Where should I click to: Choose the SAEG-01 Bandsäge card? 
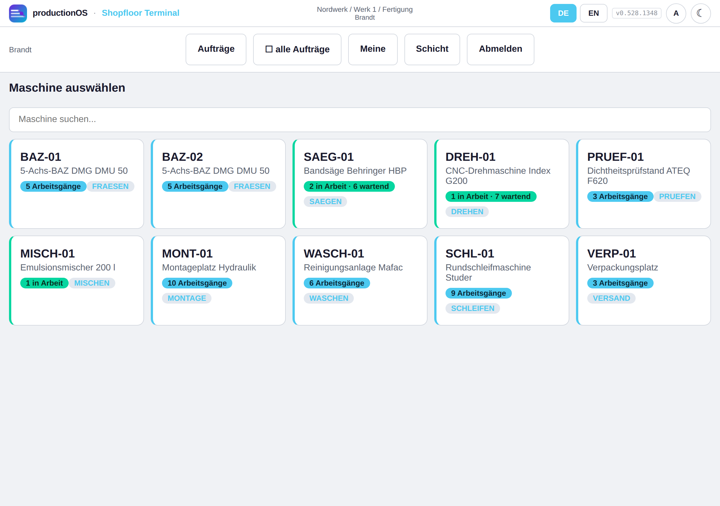coord(360,184)
